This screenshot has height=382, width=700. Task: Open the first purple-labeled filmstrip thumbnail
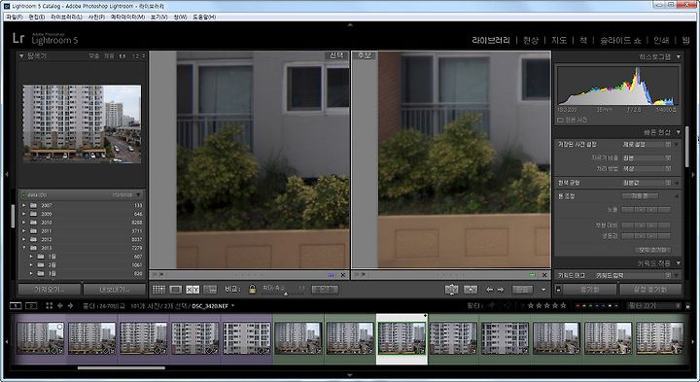point(40,338)
